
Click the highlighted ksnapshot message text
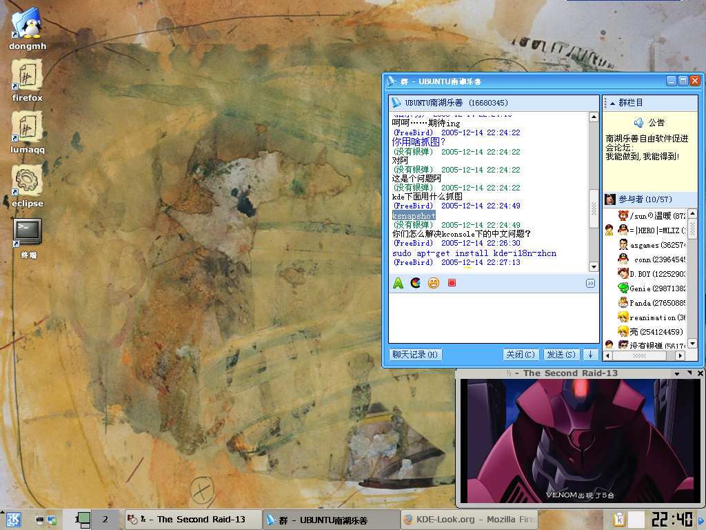point(414,216)
